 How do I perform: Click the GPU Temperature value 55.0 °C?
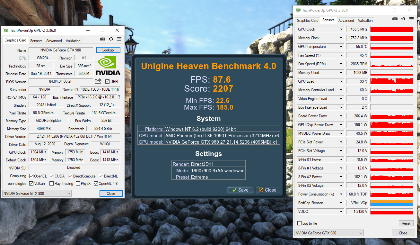coord(357,47)
